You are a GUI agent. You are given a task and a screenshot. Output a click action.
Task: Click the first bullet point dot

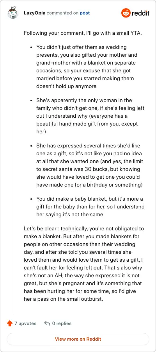click(32, 47)
